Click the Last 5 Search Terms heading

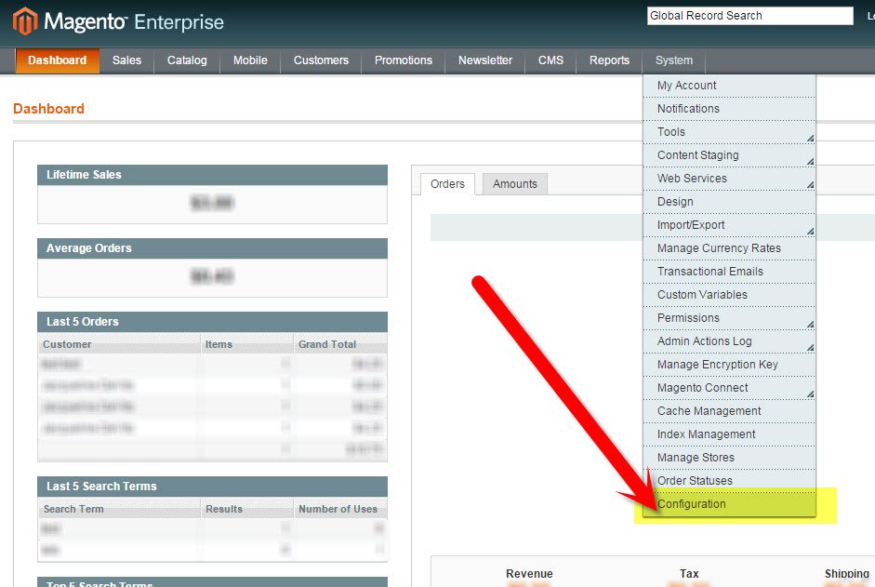click(x=212, y=487)
